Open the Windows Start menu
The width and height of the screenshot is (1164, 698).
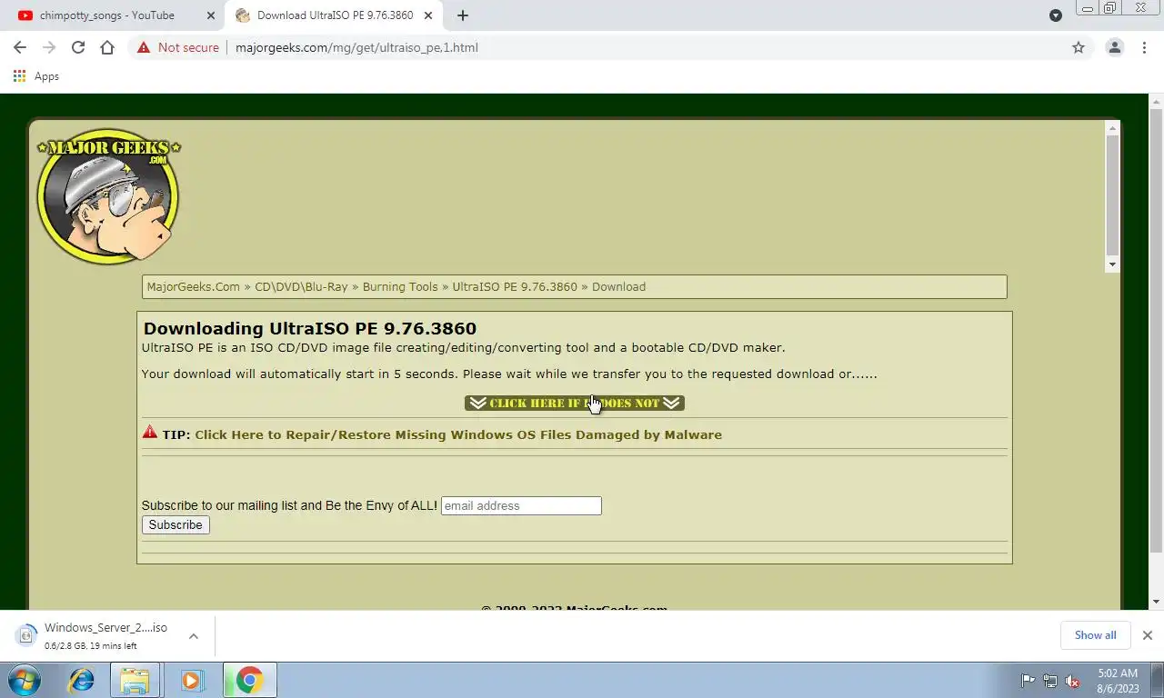pos(24,680)
